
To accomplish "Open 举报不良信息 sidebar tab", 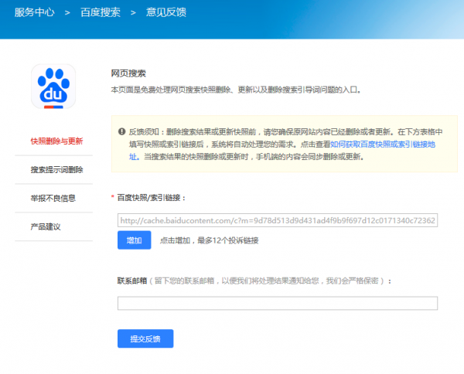I will [53, 198].
